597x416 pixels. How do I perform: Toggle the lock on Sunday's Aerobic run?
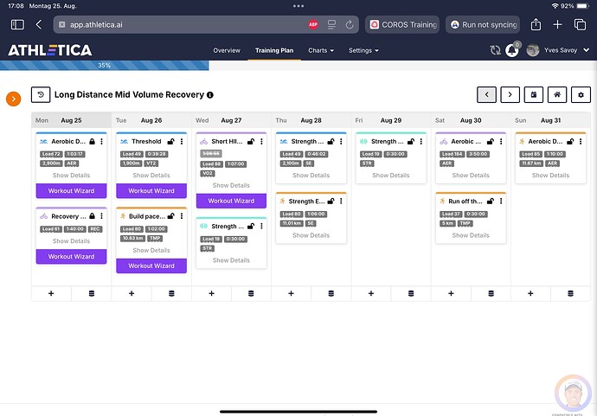[x=570, y=141]
